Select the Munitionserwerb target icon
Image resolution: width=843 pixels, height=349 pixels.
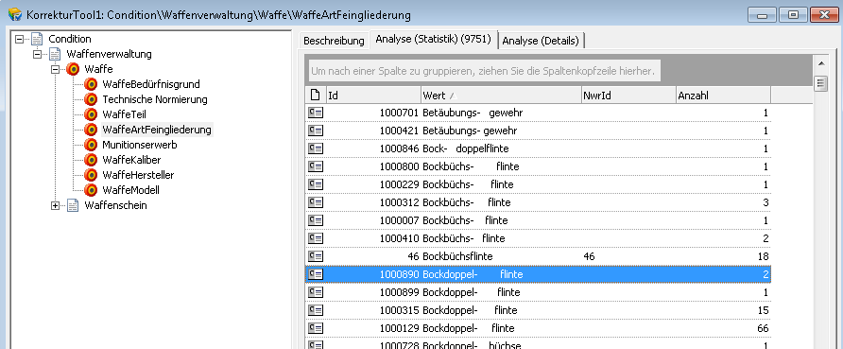click(x=91, y=145)
